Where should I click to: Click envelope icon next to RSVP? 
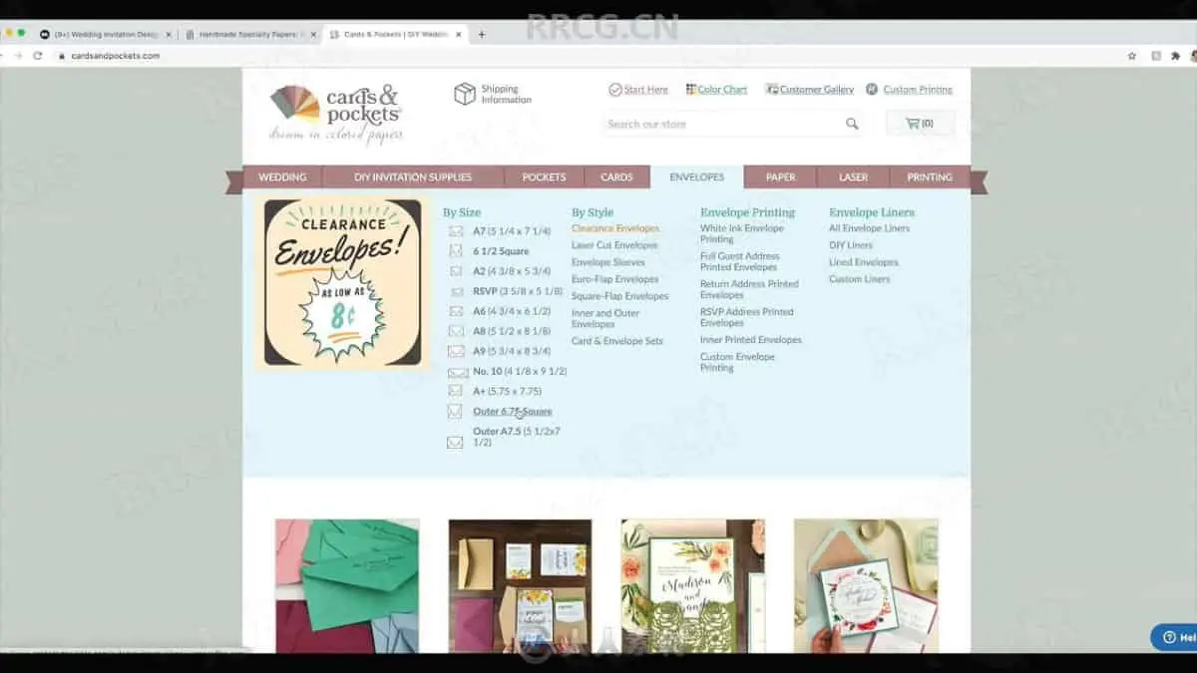pyautogui.click(x=456, y=291)
